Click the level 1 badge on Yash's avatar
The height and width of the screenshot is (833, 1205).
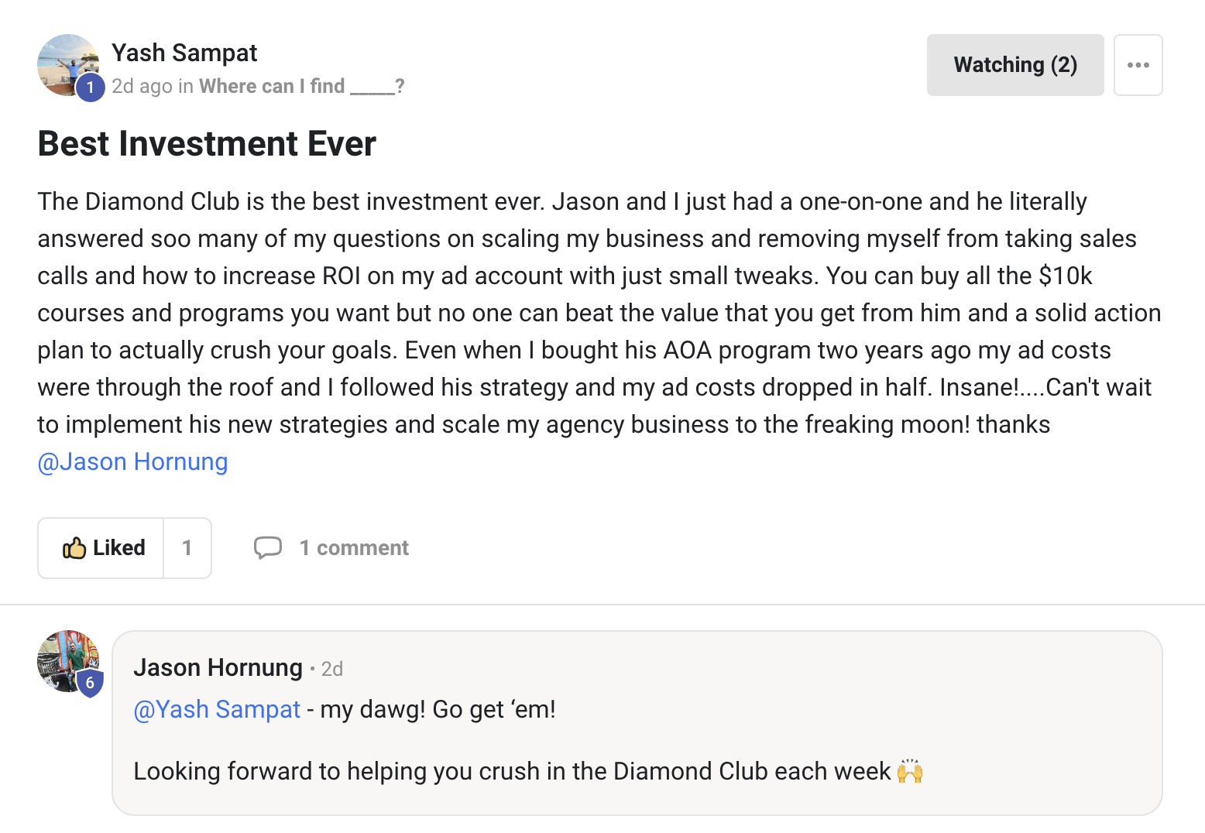[91, 87]
